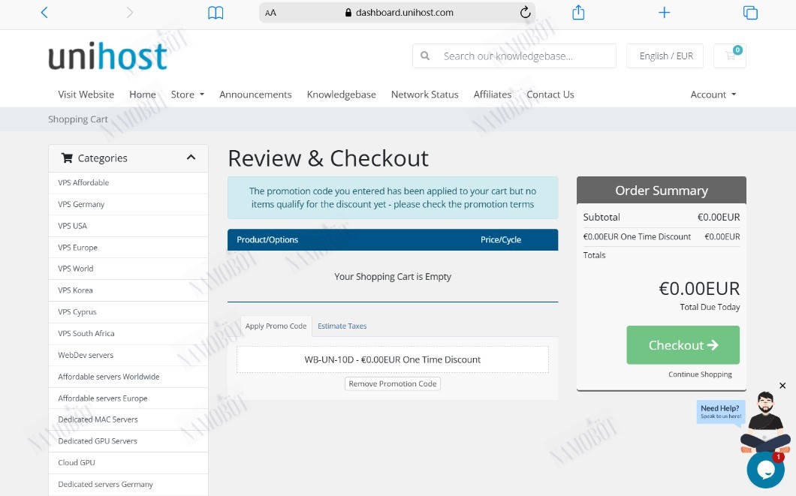796x496 pixels.
Task: Expand the Store dropdown menu
Action: pyautogui.click(x=187, y=95)
